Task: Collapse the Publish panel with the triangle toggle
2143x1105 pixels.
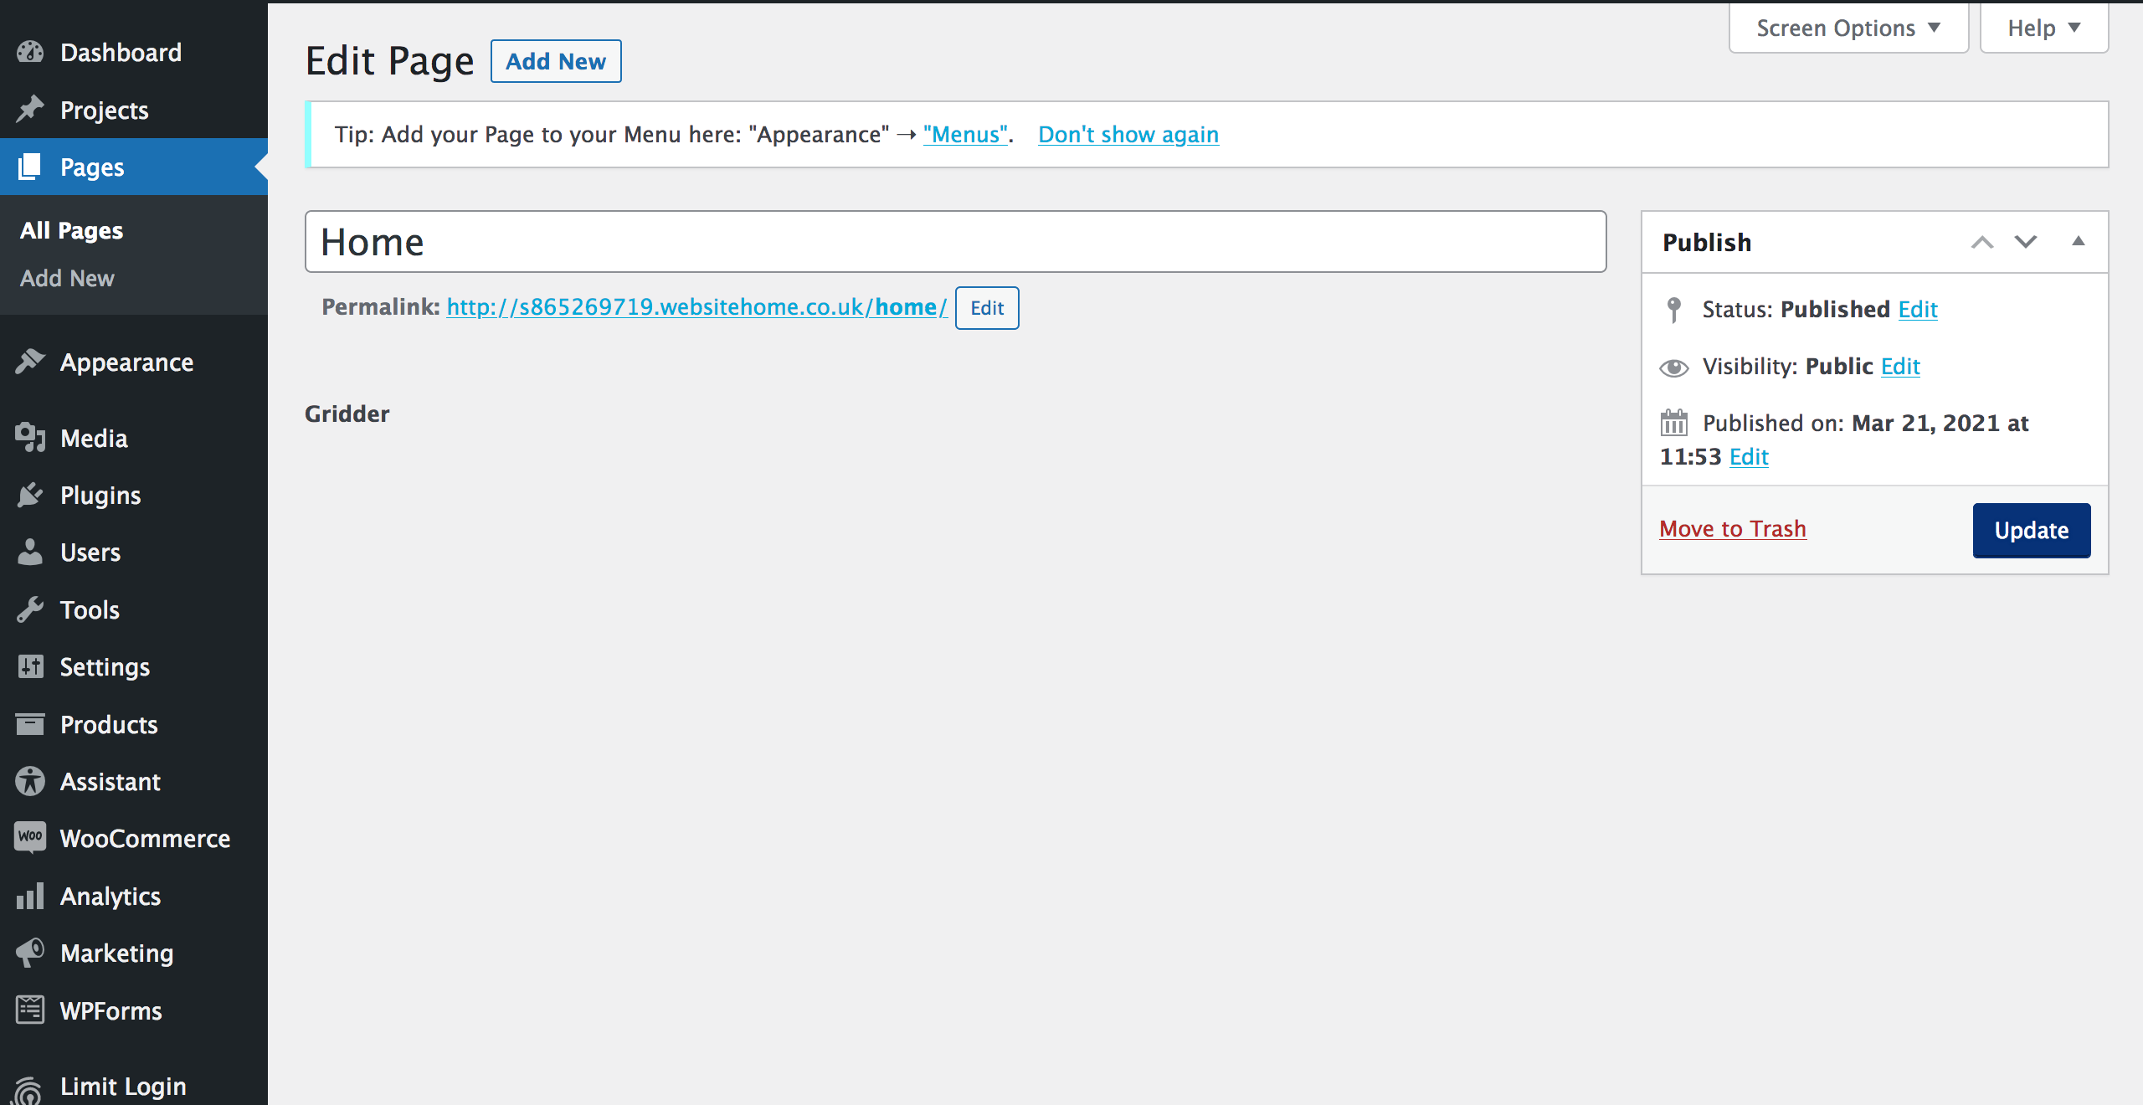Action: pyautogui.click(x=2078, y=241)
